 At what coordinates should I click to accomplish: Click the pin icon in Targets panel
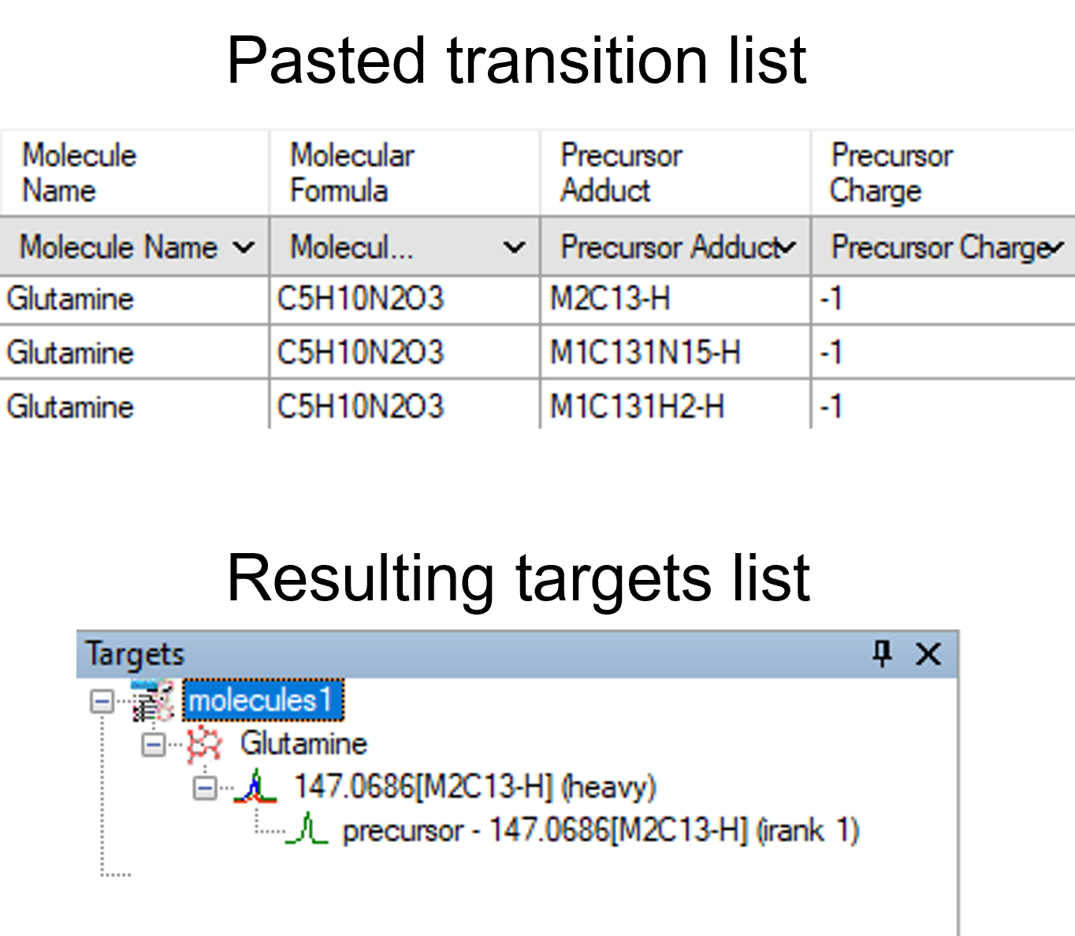click(x=882, y=653)
